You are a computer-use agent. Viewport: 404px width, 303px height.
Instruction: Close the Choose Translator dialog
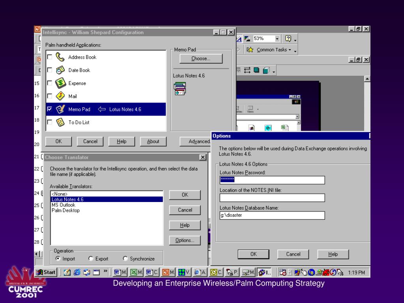(x=203, y=157)
